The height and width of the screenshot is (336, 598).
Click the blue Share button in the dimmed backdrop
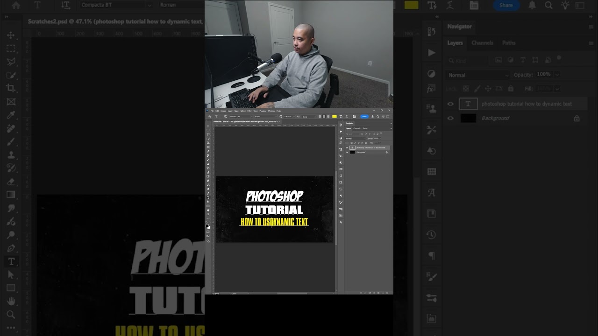click(506, 5)
